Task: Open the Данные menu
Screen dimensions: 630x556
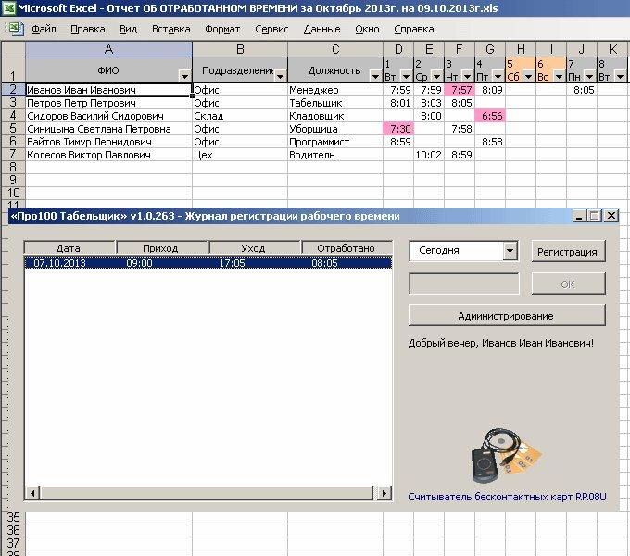Action: (x=321, y=30)
